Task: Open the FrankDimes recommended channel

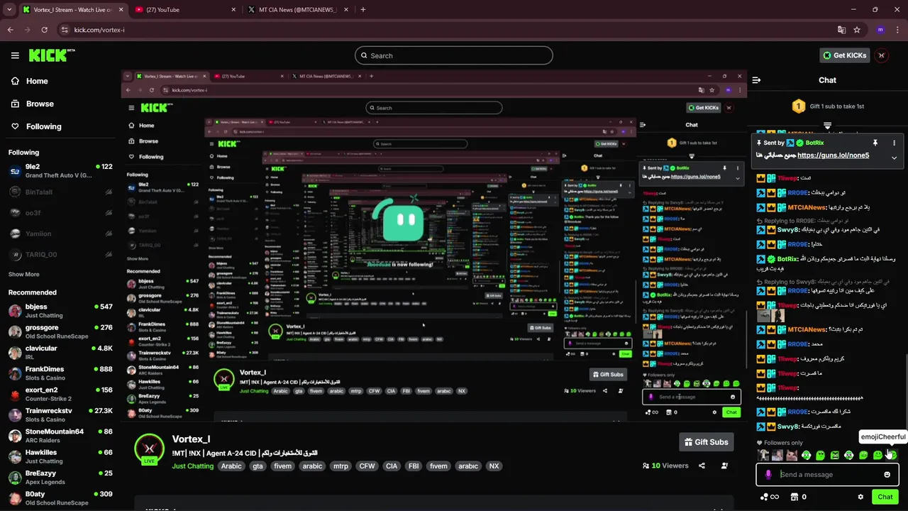Action: click(x=60, y=373)
